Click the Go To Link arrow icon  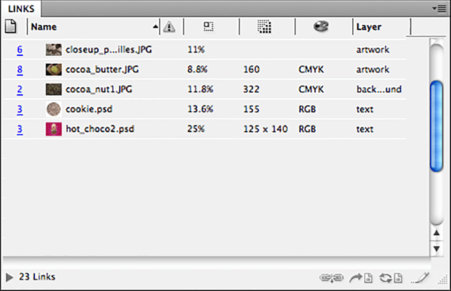[362, 277]
